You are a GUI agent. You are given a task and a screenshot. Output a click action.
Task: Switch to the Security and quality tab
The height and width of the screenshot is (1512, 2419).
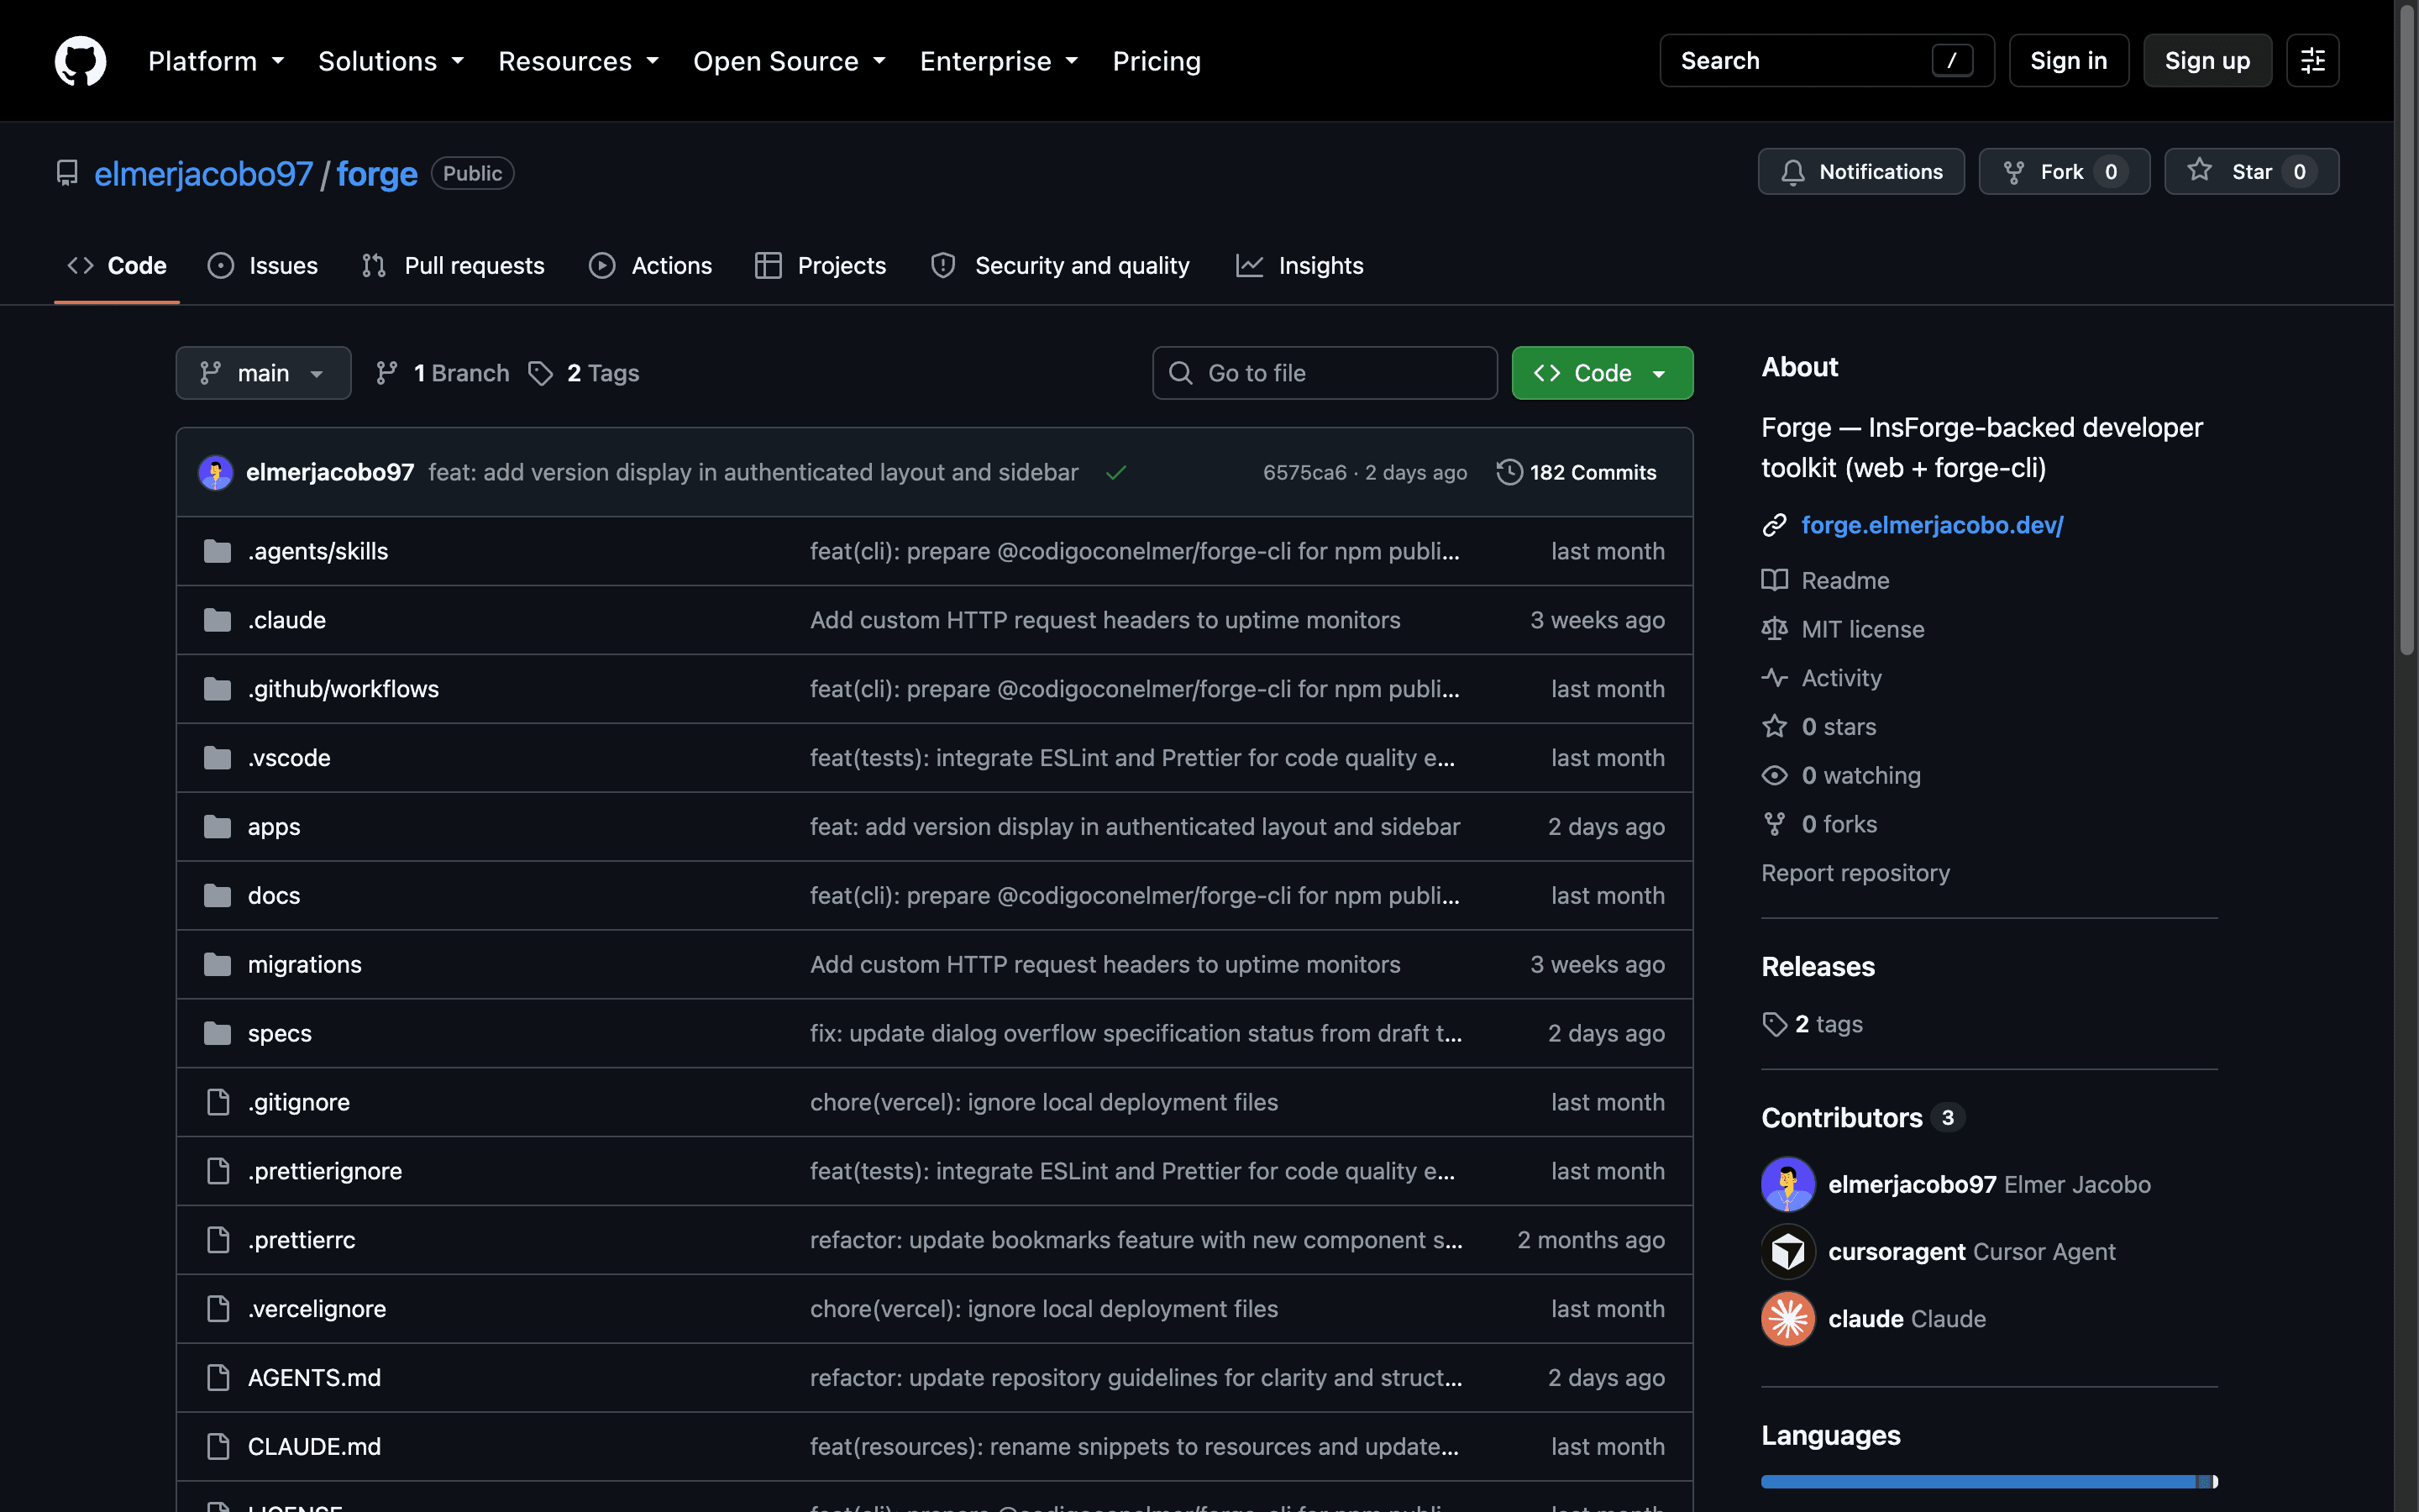click(1061, 266)
